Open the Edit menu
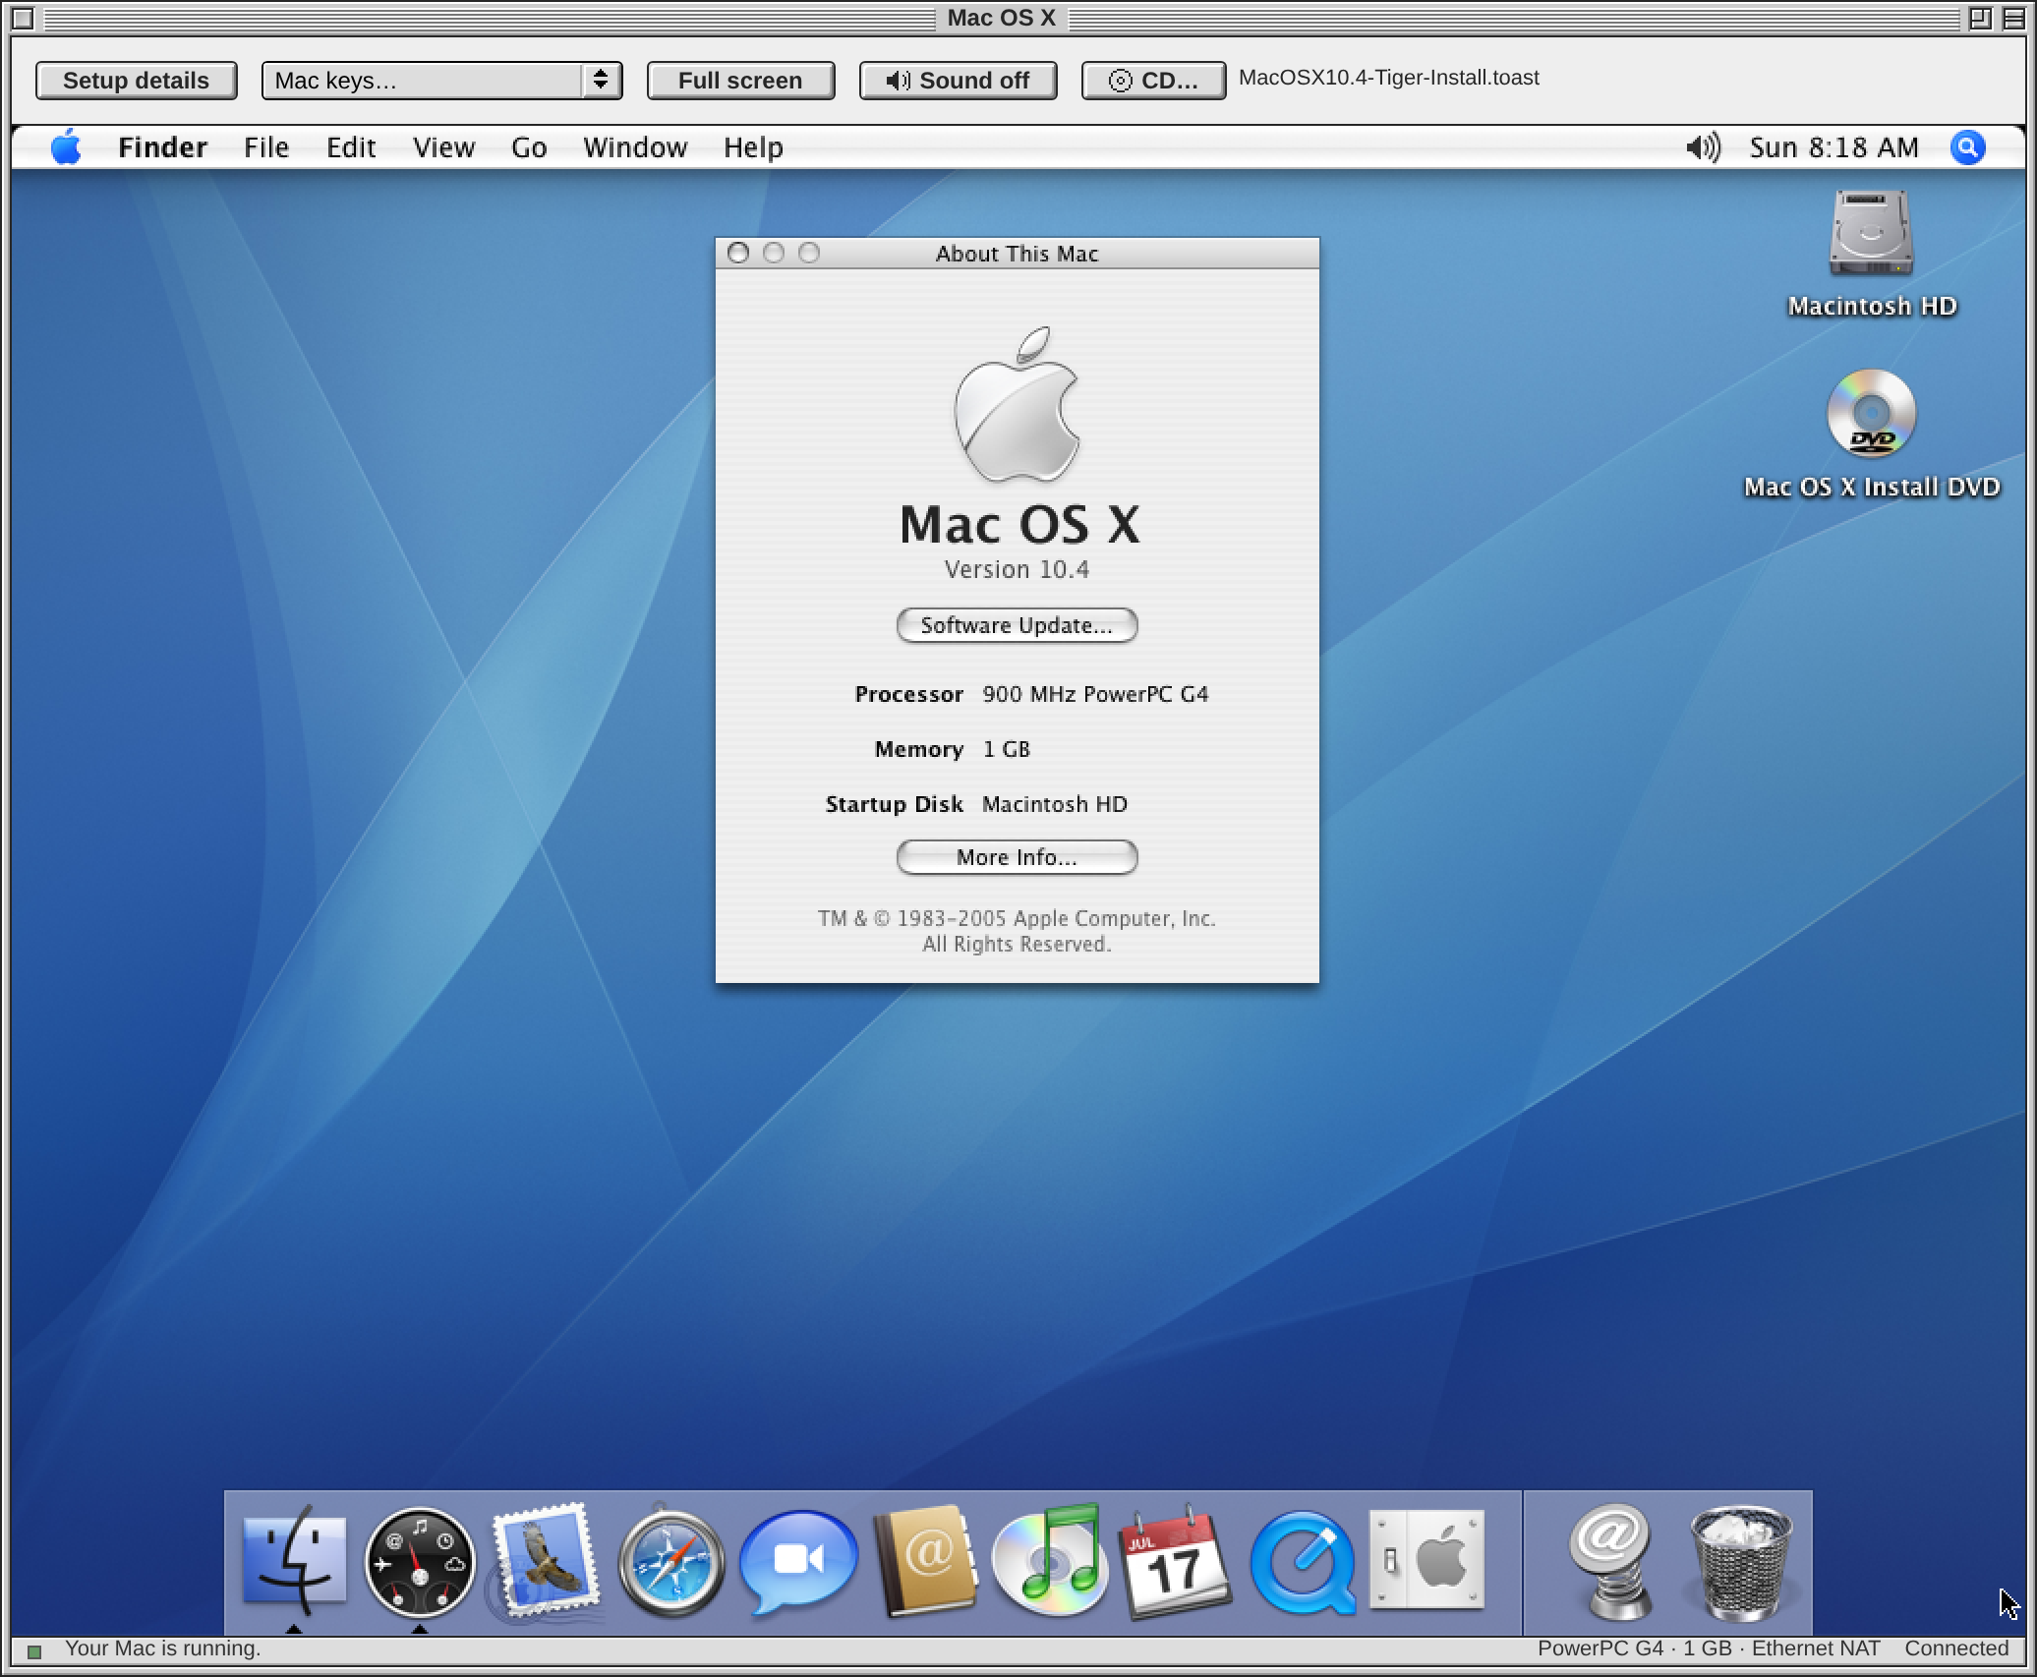This screenshot has height=1677, width=2037. point(351,147)
